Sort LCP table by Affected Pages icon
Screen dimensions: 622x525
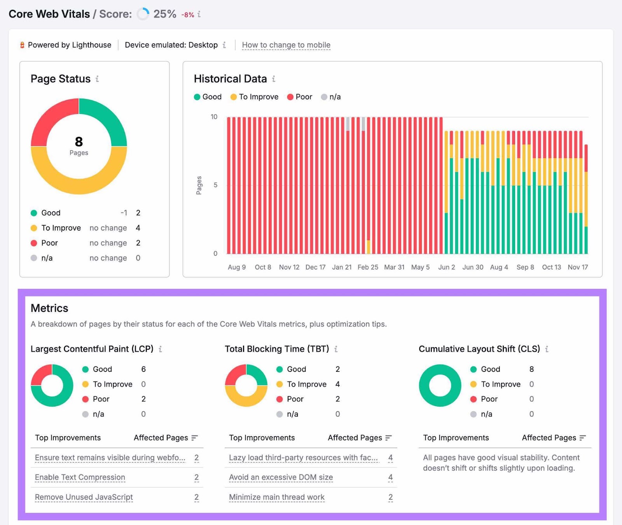click(x=195, y=438)
